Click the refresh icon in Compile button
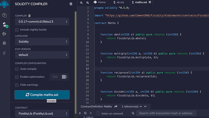 point(27,95)
